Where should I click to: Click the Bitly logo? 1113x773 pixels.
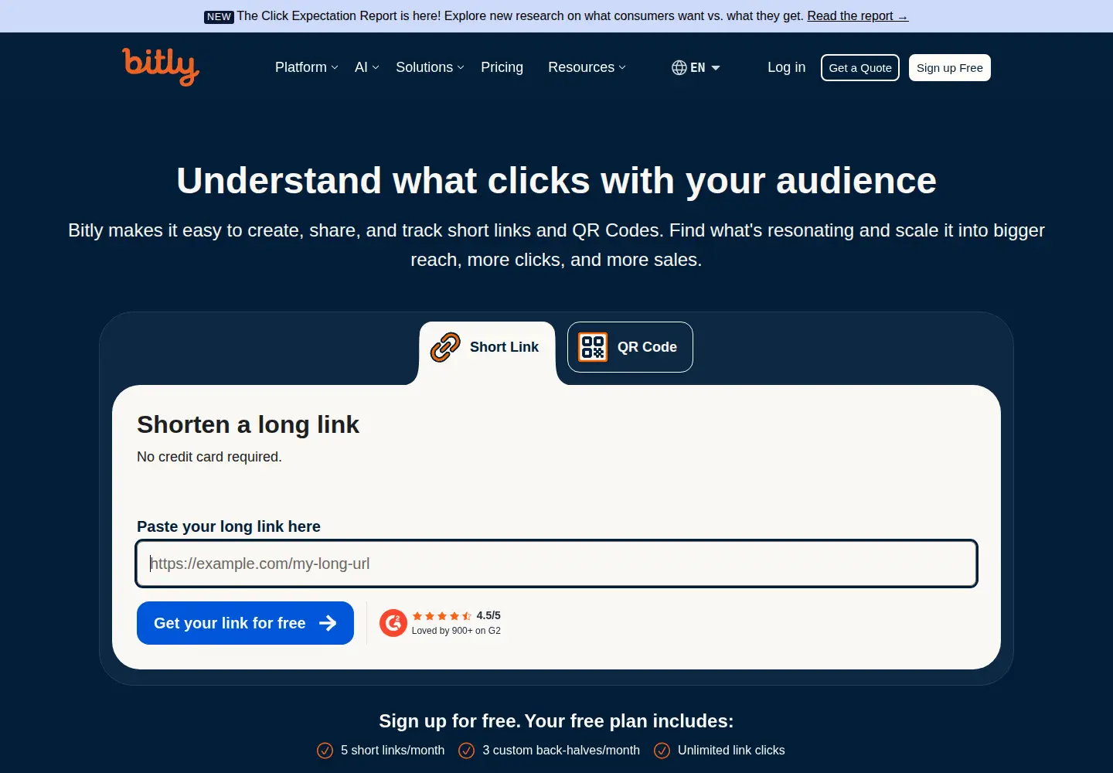161,66
